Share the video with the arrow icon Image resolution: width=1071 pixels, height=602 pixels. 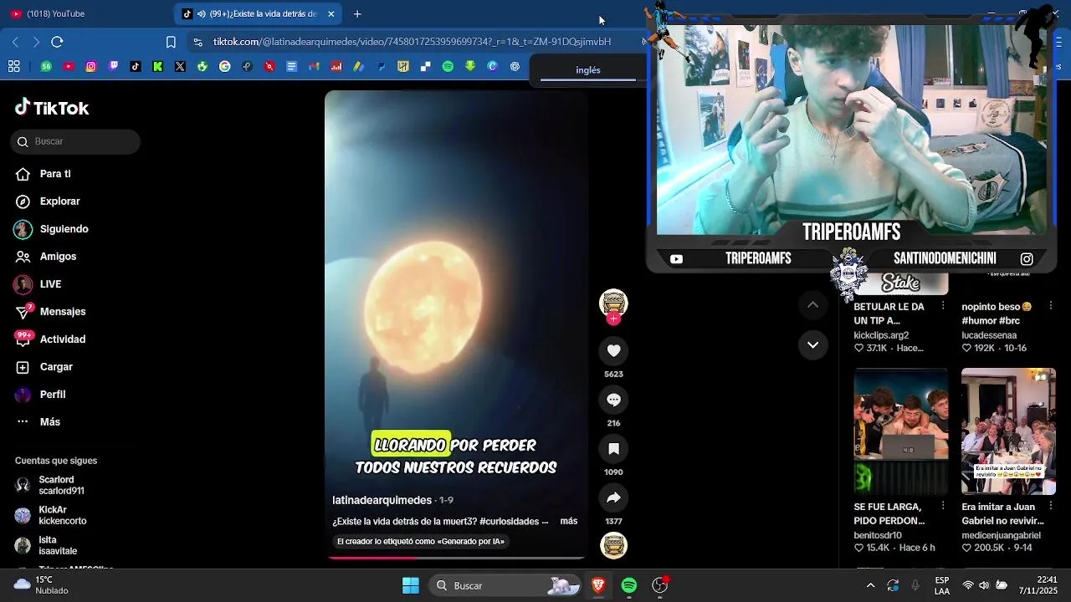(x=613, y=497)
